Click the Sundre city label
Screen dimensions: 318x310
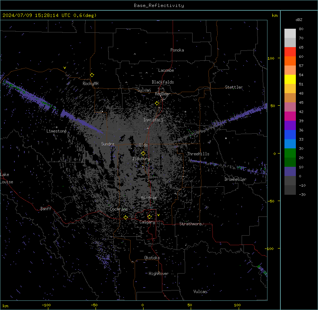point(108,144)
